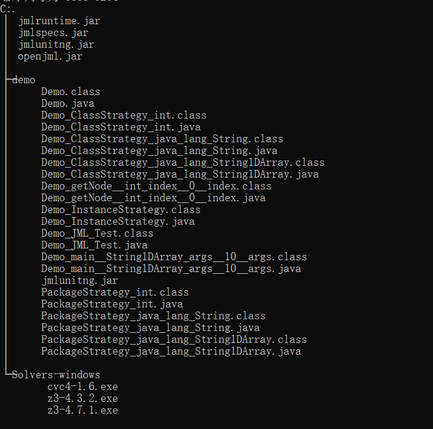Select the Solvers-windows folder name
The image size is (433, 429).
pyautogui.click(x=56, y=375)
